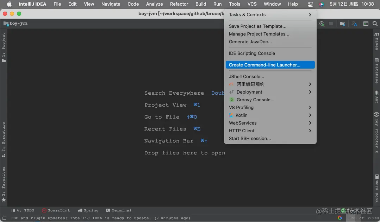This screenshot has width=380, height=222.
Task: Open the Code menu
Action: tap(133, 4)
